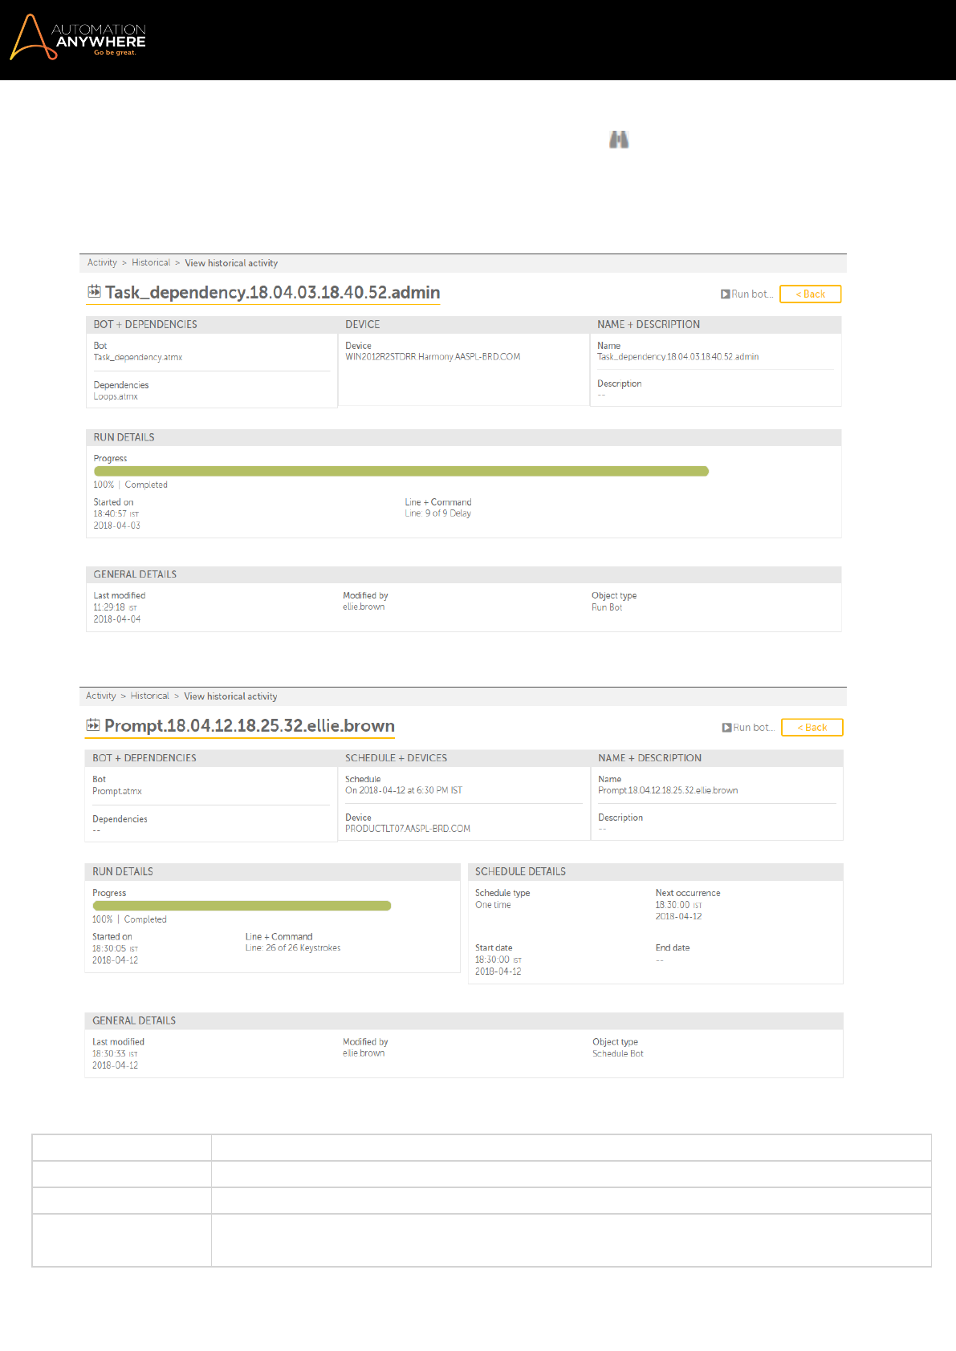
Task: Open the Task_dependency.atmx bot entry
Action: point(138,358)
